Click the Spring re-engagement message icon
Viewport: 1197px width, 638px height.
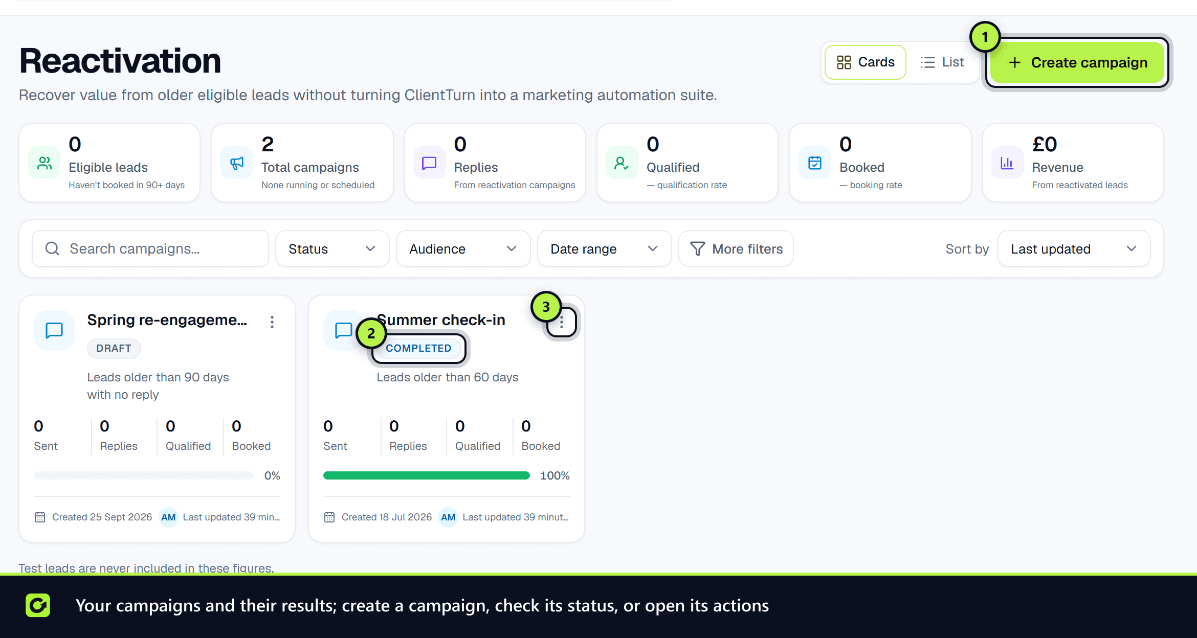point(54,330)
